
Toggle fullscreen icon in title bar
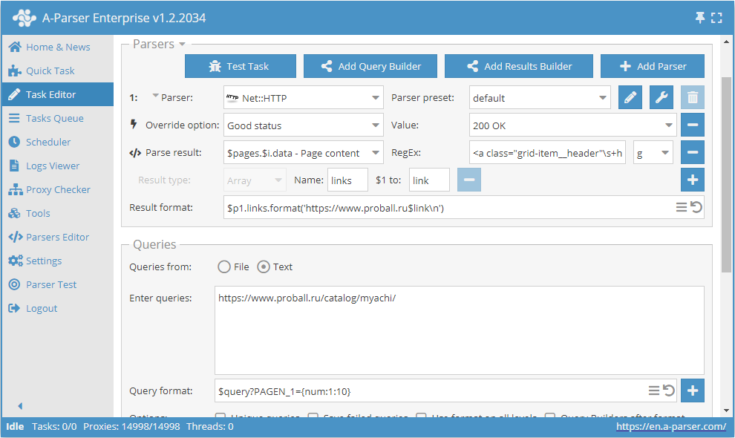pos(716,17)
